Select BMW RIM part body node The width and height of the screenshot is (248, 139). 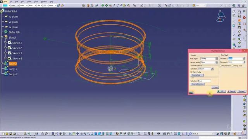click(x=14, y=32)
